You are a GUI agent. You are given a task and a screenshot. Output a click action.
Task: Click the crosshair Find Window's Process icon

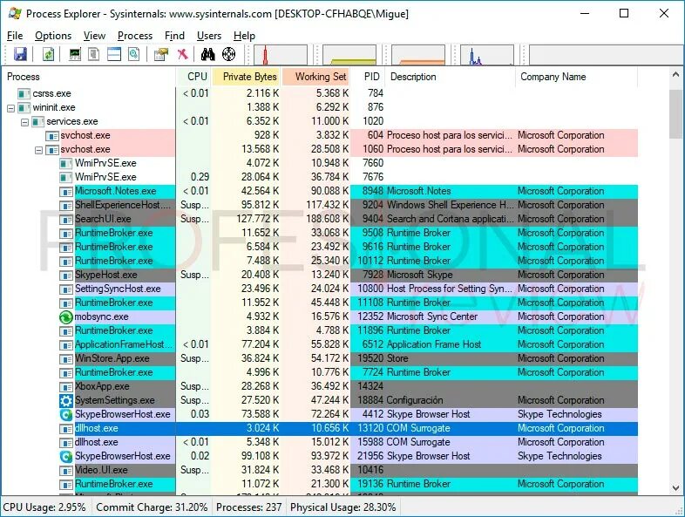pyautogui.click(x=229, y=54)
